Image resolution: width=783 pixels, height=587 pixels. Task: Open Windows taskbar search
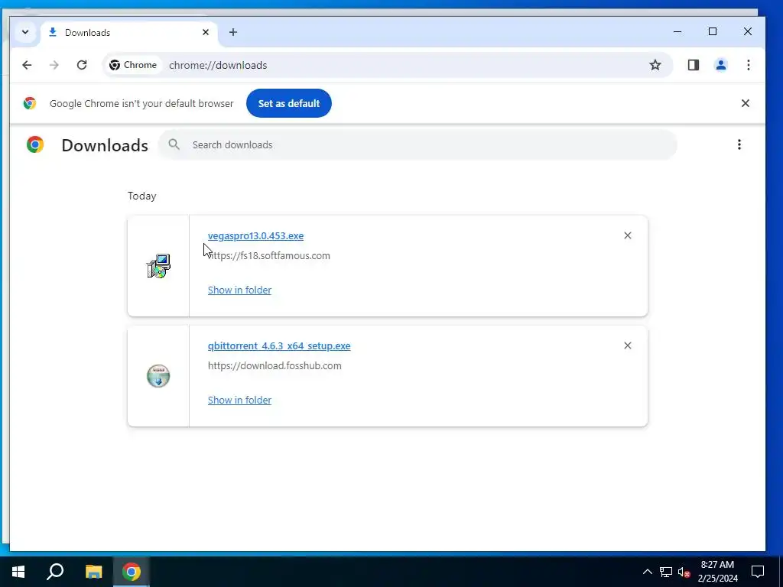click(x=55, y=572)
